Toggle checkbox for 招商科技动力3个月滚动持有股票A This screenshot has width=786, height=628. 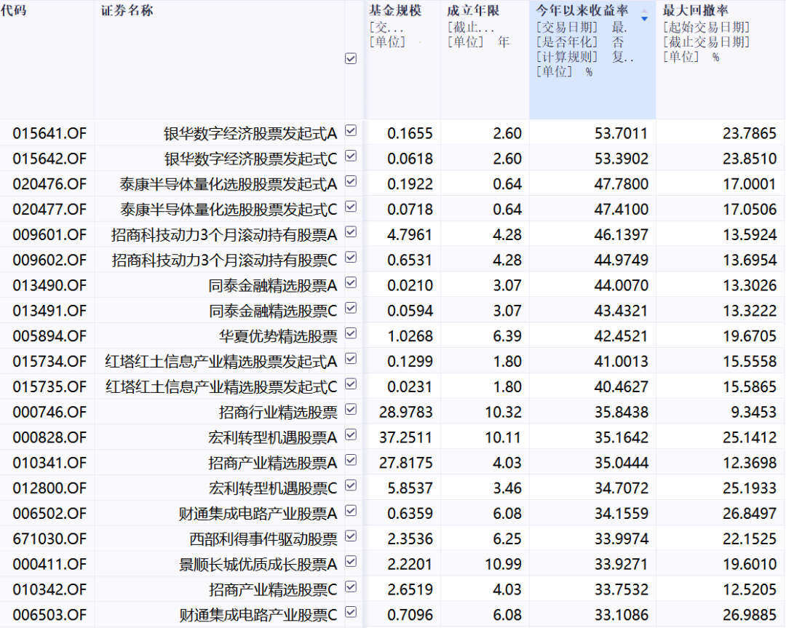(351, 232)
